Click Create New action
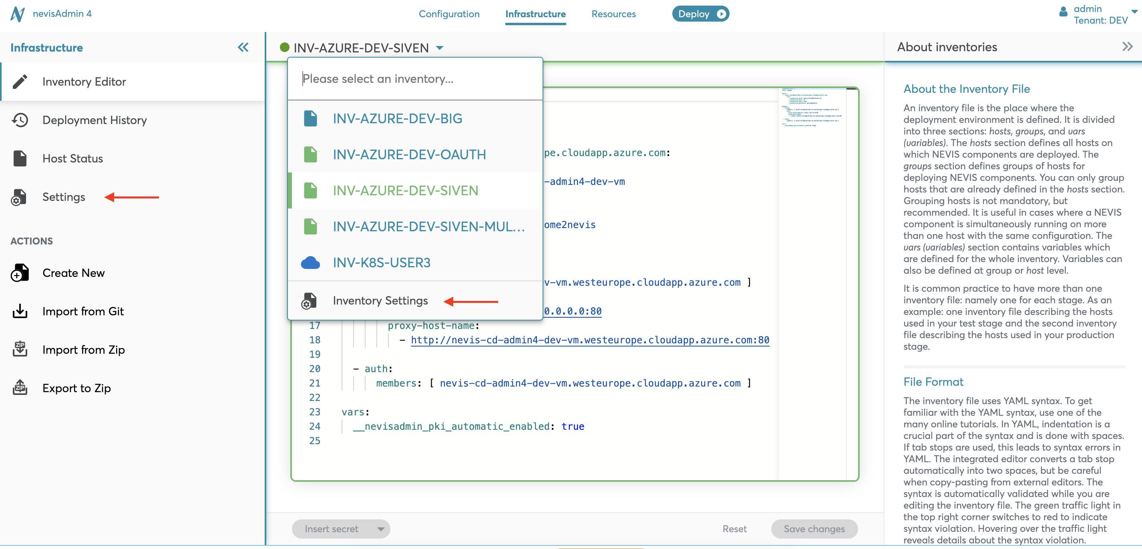Image resolution: width=1142 pixels, height=549 pixels. (133, 273)
